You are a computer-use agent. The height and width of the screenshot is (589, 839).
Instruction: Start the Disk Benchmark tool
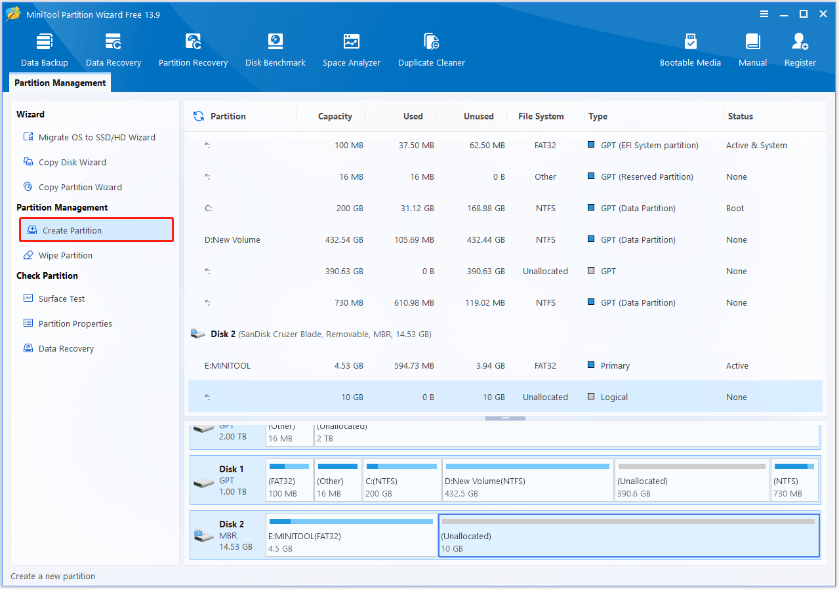pyautogui.click(x=276, y=50)
